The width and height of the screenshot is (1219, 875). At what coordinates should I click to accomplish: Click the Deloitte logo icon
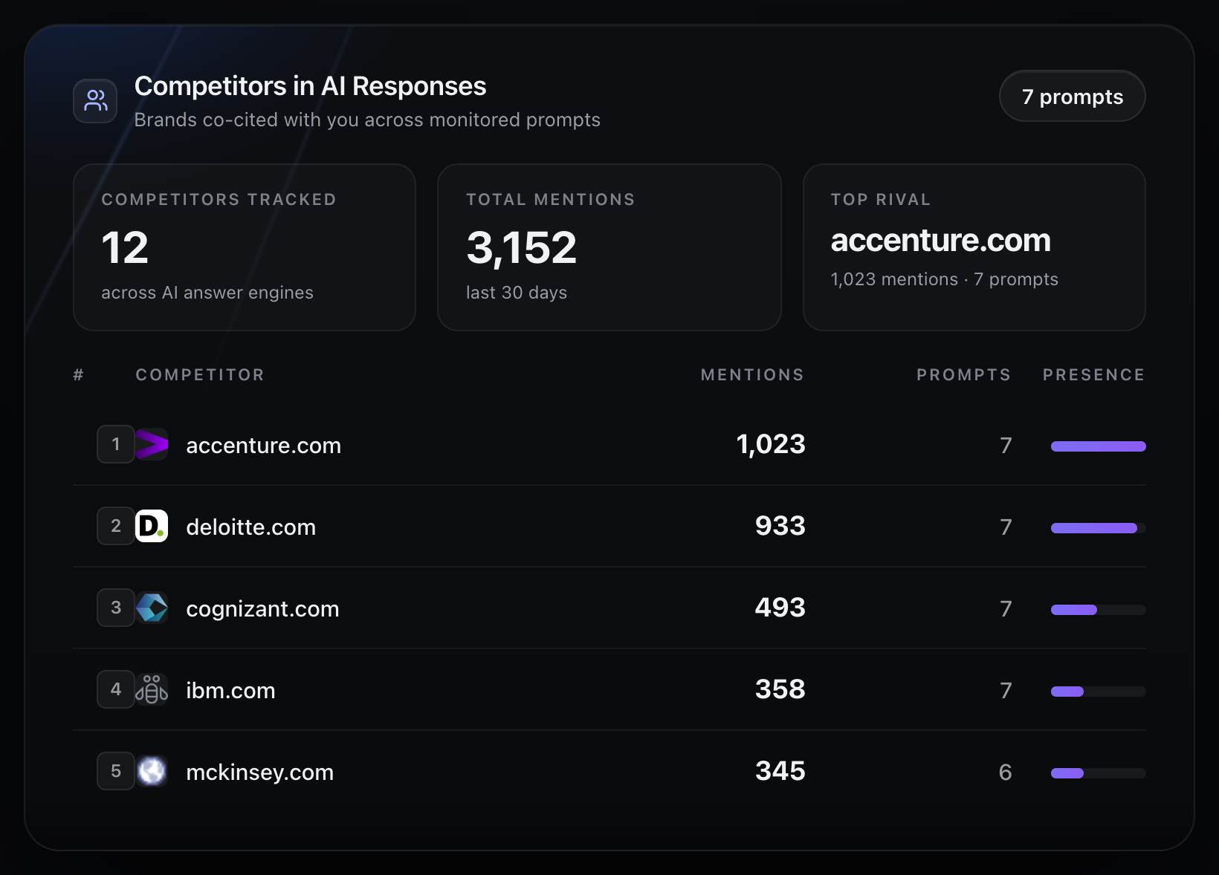pos(152,526)
